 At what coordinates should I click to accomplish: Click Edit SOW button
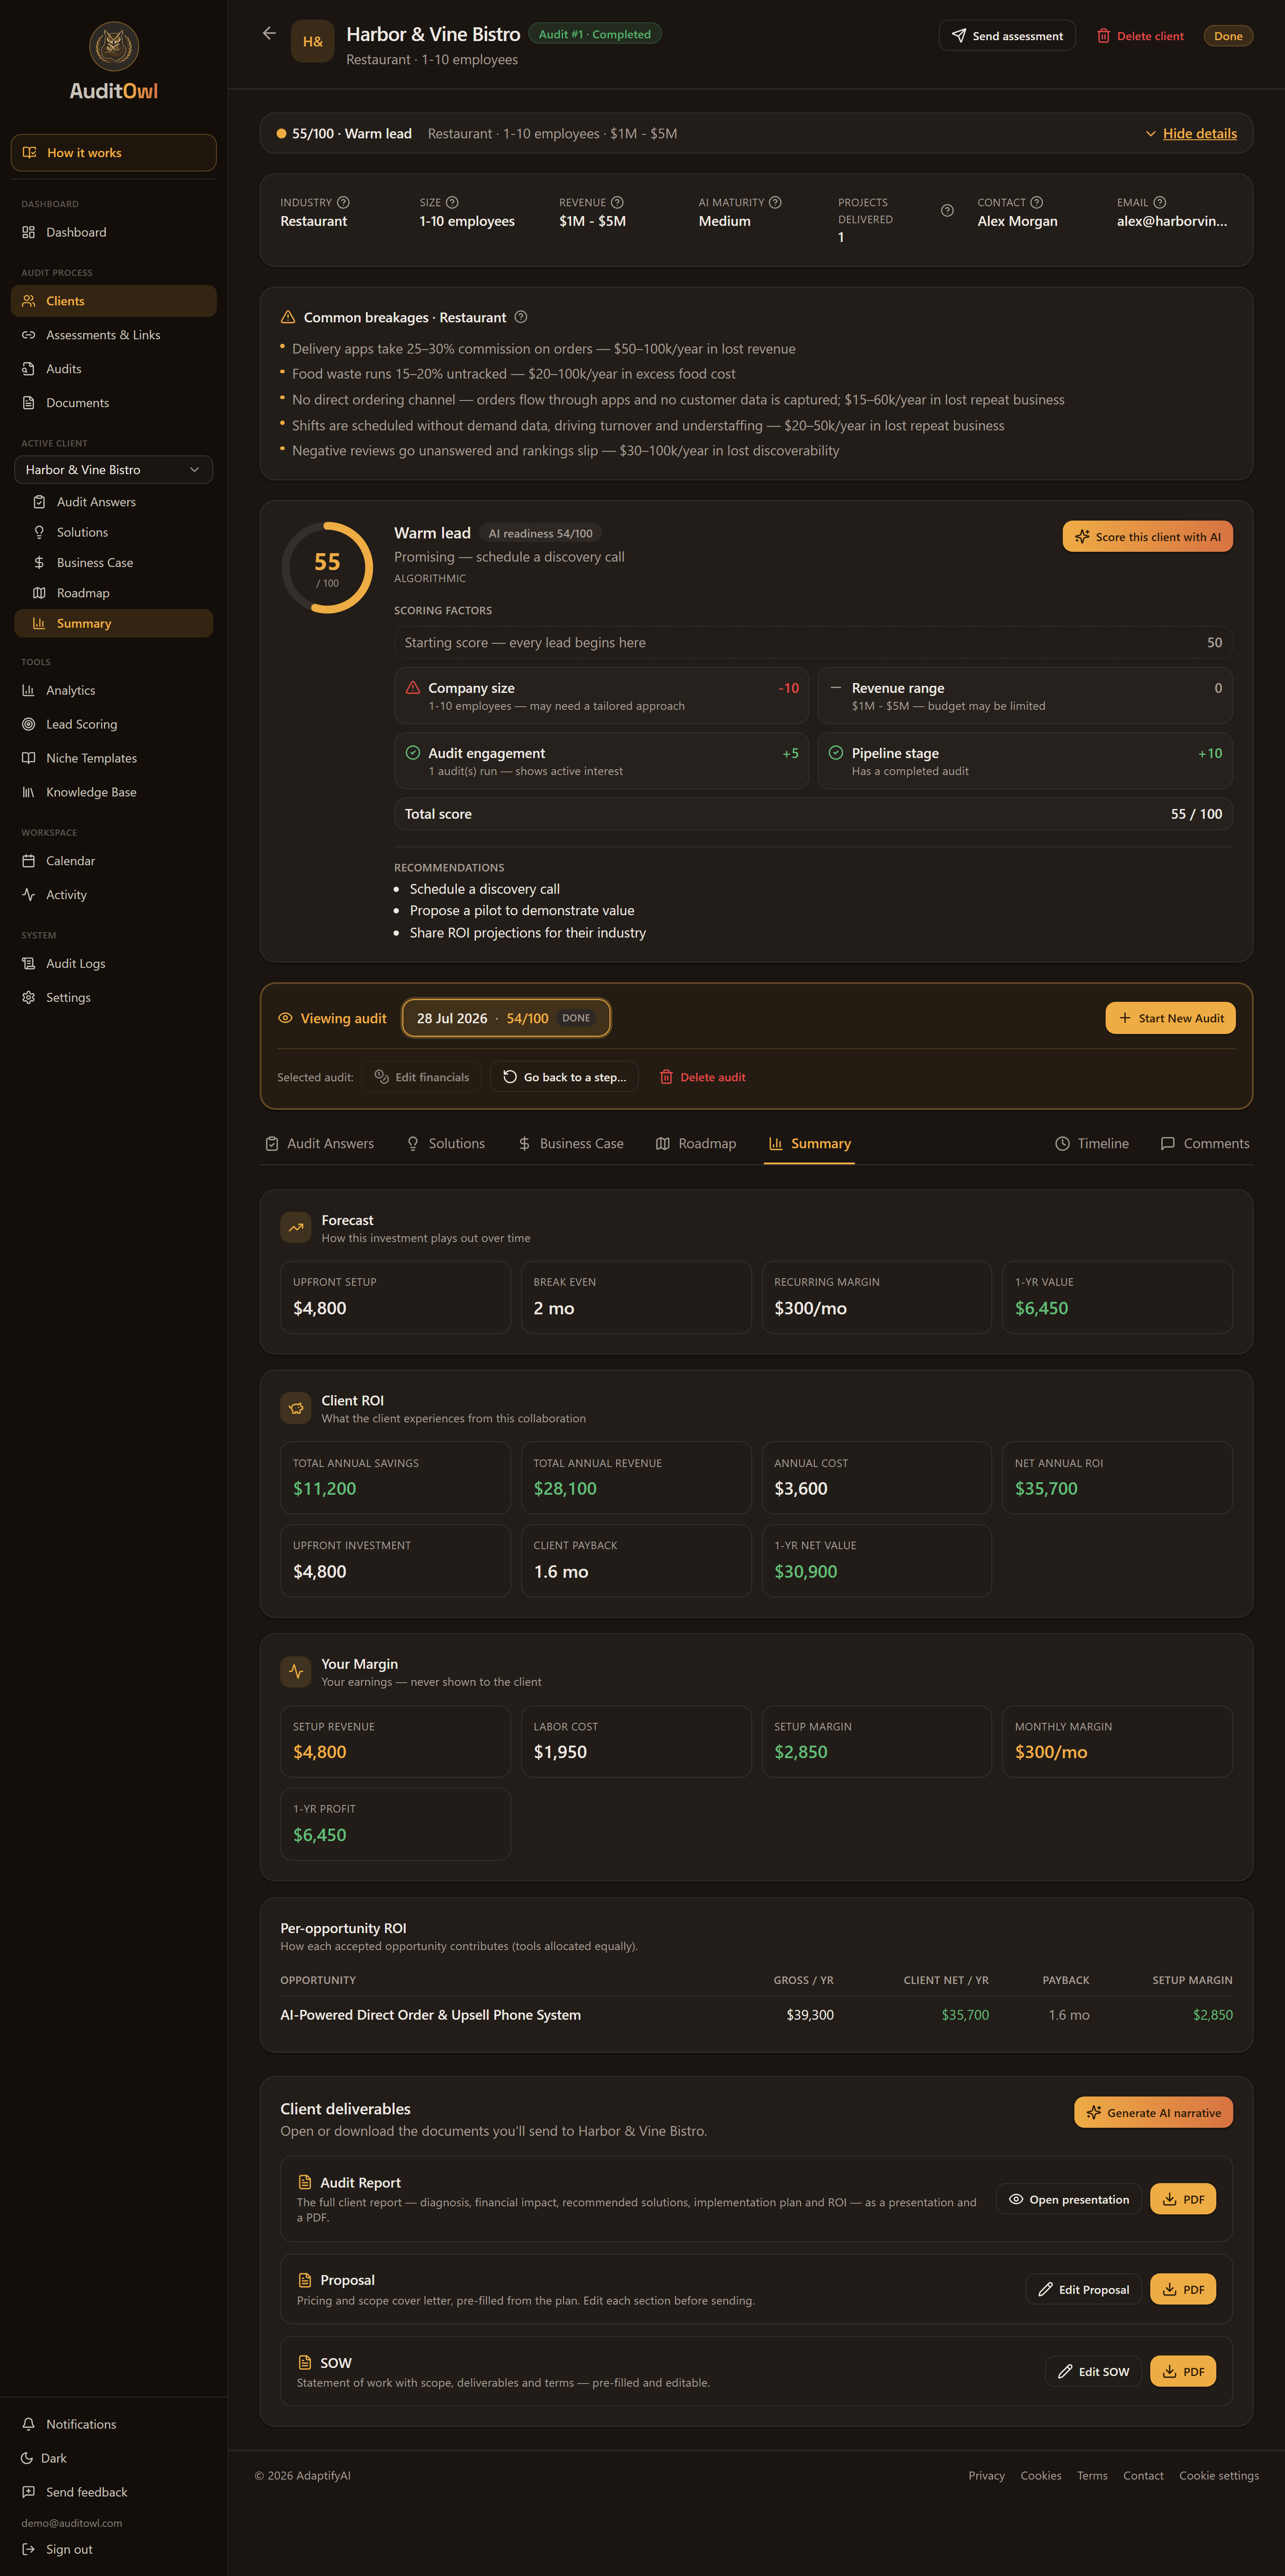(1093, 2371)
